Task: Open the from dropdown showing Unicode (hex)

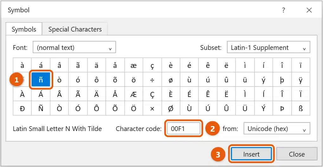Action: pyautogui.click(x=277, y=128)
